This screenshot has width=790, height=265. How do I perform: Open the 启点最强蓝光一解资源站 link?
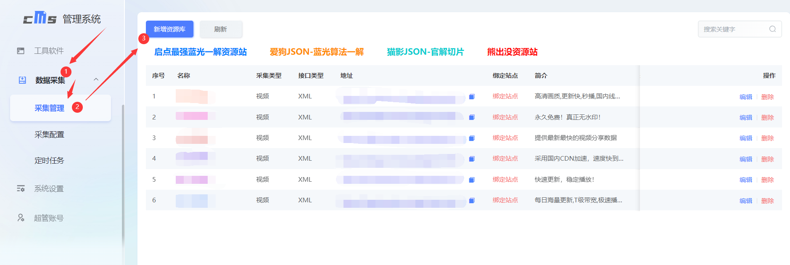[200, 52]
